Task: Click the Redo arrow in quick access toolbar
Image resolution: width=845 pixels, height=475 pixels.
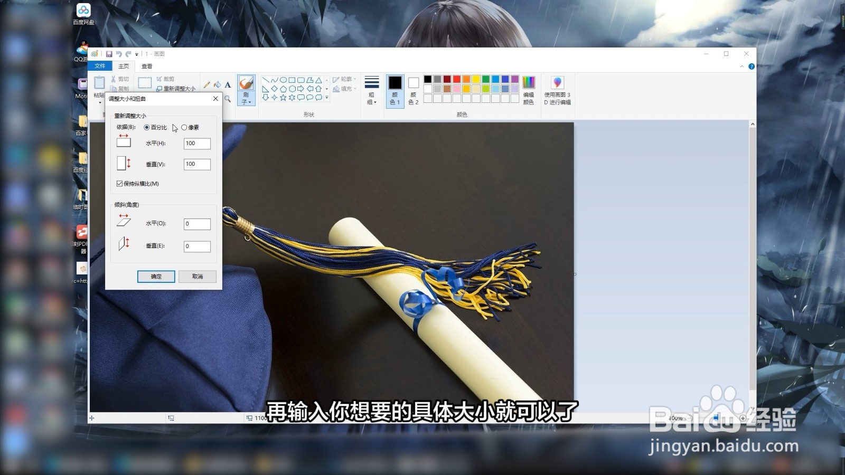Action: (128, 54)
